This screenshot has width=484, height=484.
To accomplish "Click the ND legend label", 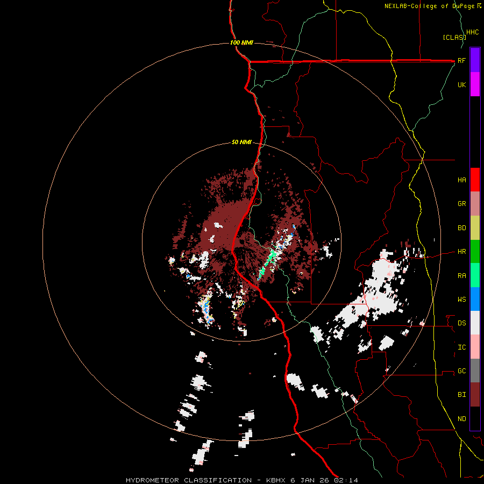I will coord(461,419).
